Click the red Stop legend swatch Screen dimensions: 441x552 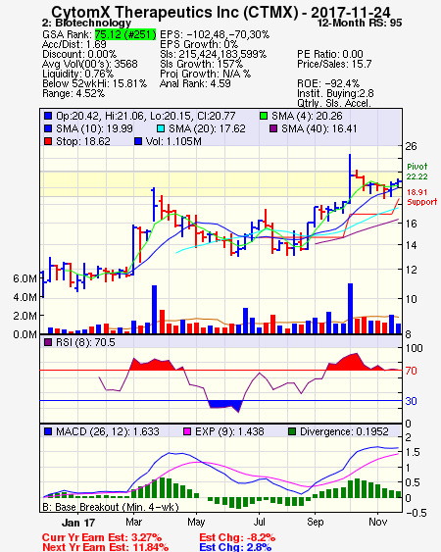pos(48,141)
